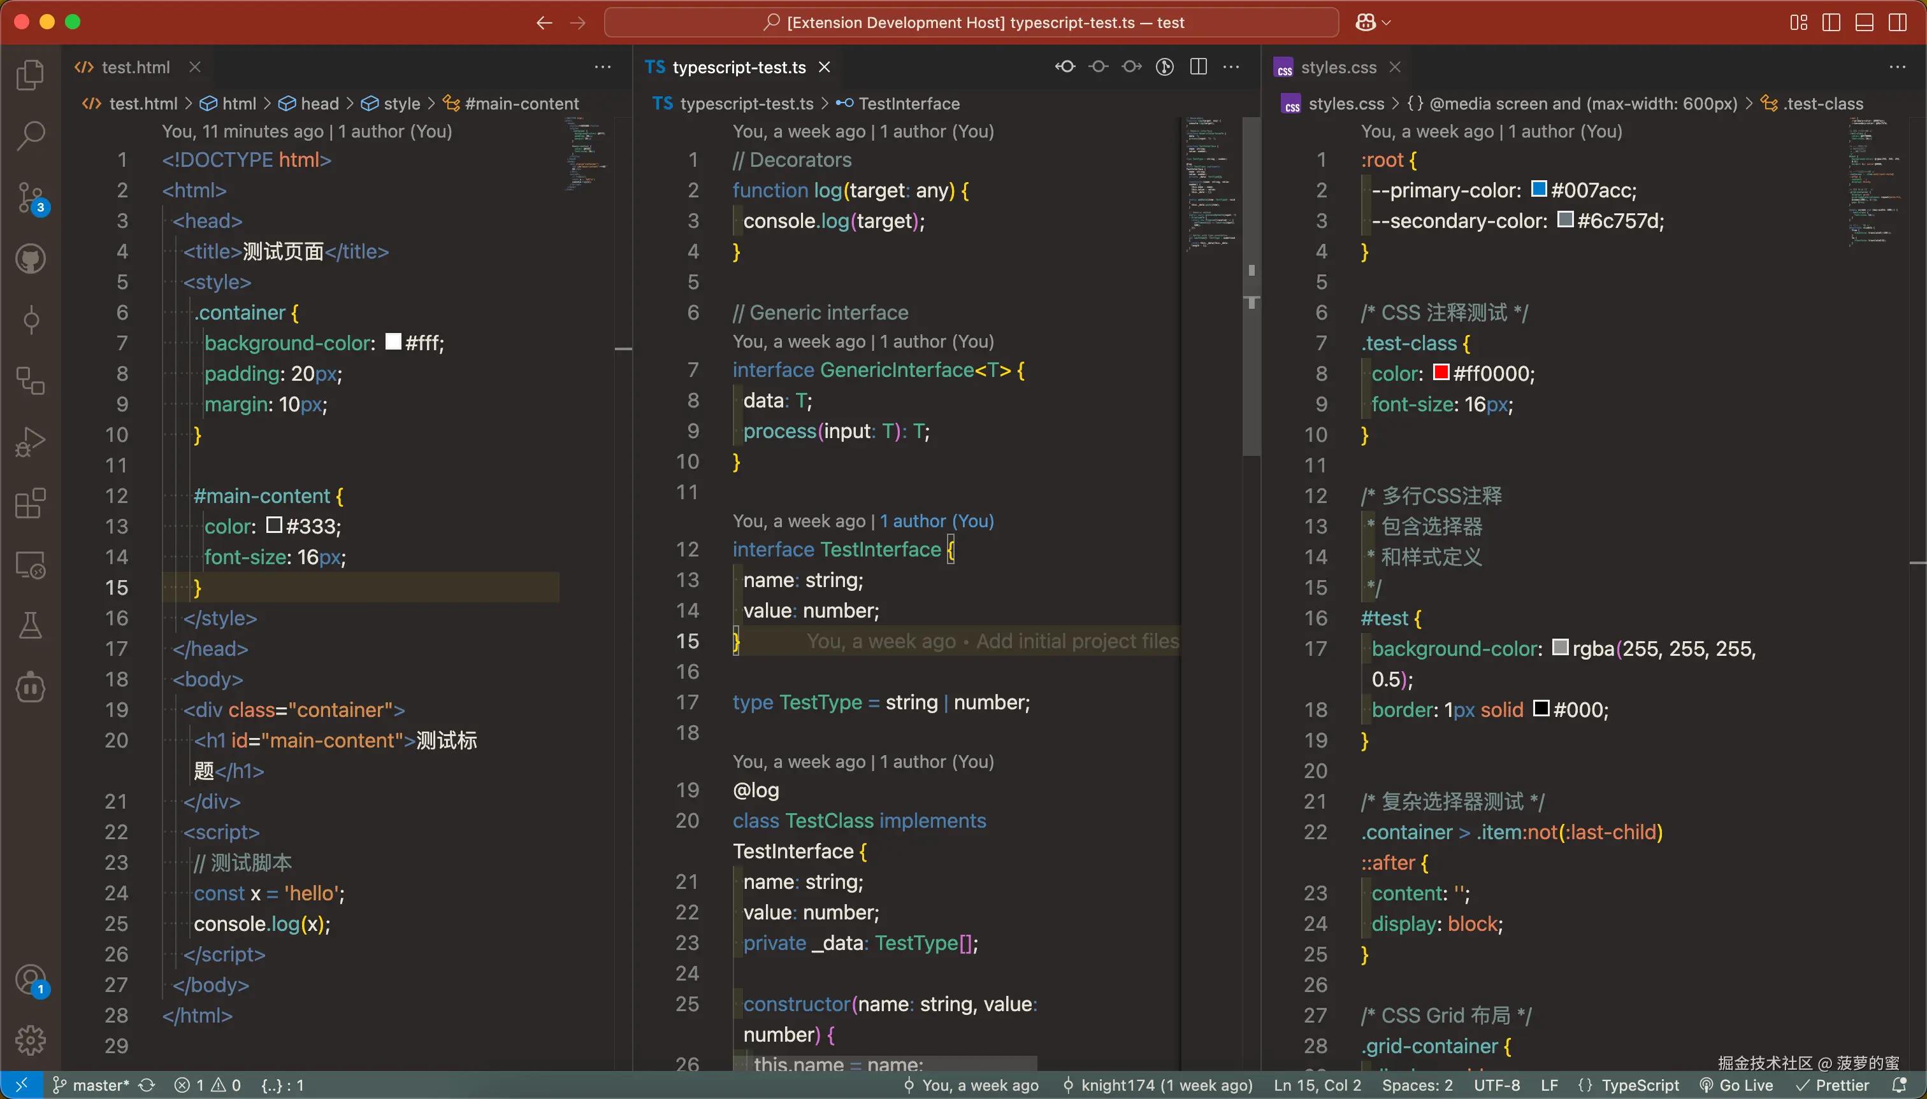Screen dimensions: 1927x1099
Task: Switch to the styles.css tab
Action: 1338,67
